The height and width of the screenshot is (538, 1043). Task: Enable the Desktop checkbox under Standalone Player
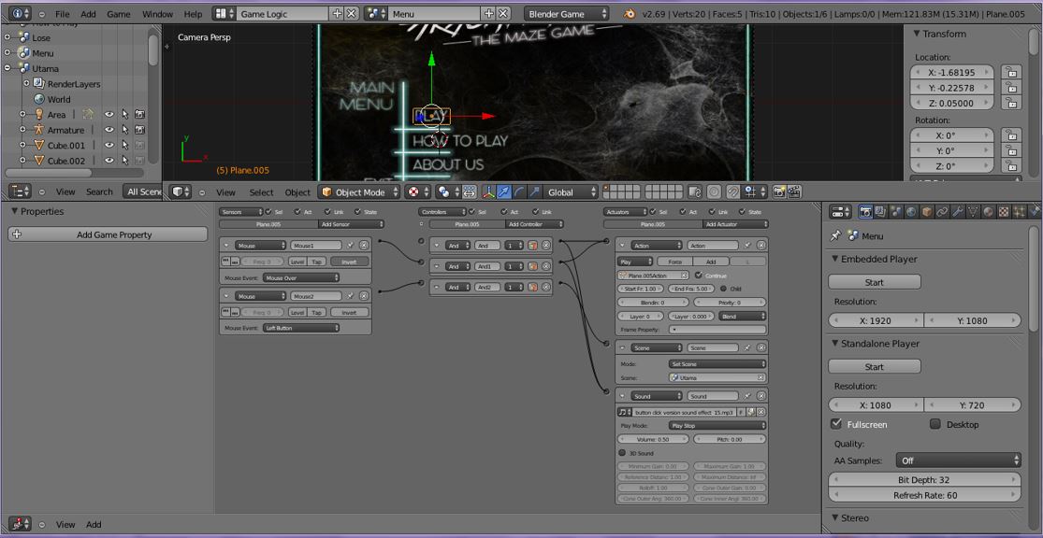(934, 424)
